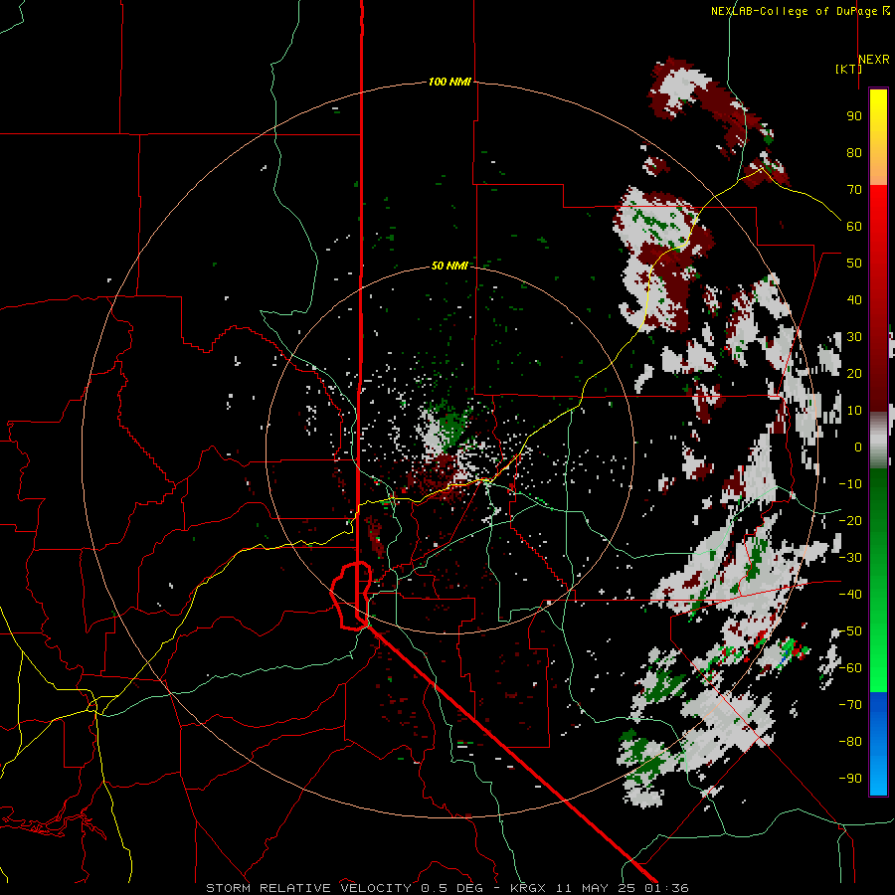Click the positive 60 scale value
This screenshot has width=895, height=895.
pos(854,227)
